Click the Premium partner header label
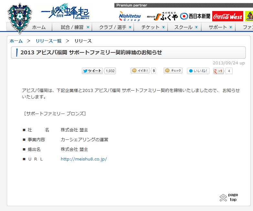Screen dimensions: 253x211 tap(132, 5)
